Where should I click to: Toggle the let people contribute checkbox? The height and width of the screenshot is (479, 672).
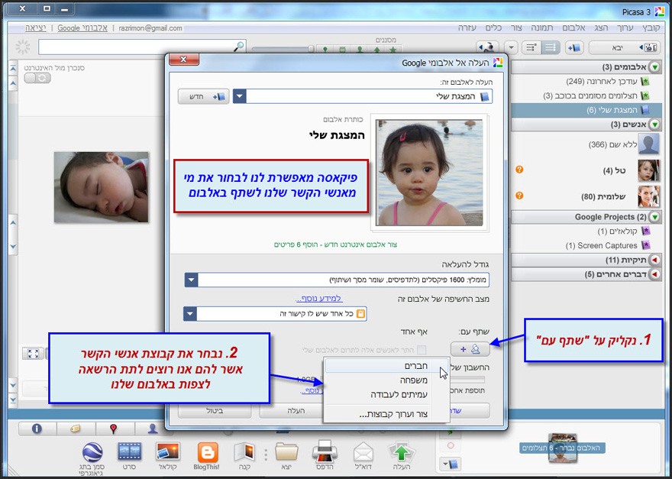coord(422,350)
